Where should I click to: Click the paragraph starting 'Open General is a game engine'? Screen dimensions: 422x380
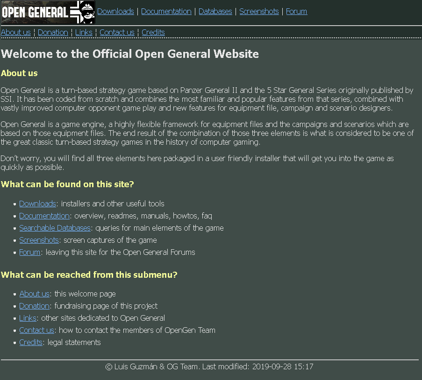tap(207, 133)
